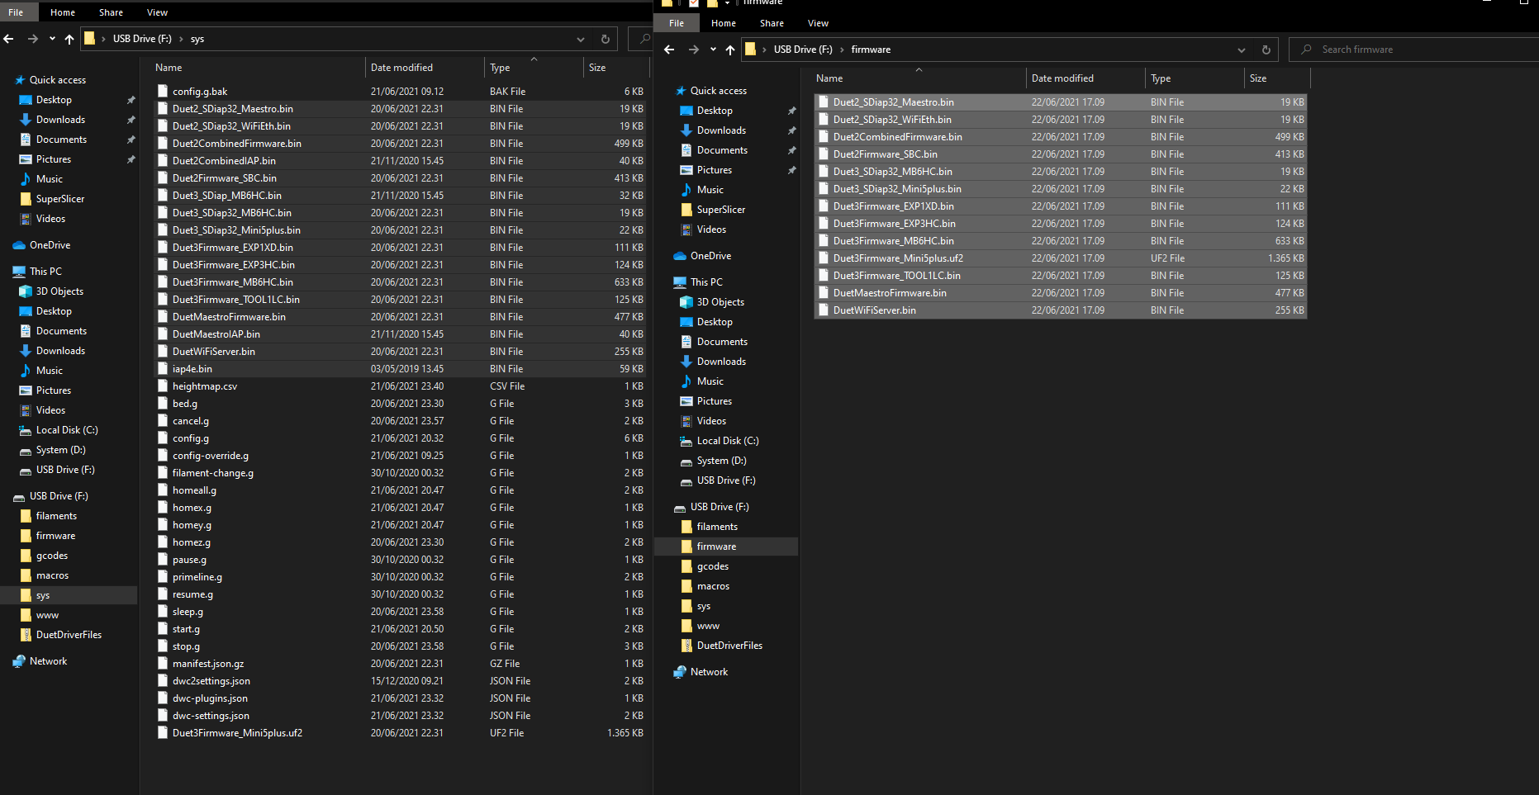This screenshot has height=795, width=1539.
Task: Click USB Drive (F:) breadcrumb in left address bar
Action: (142, 39)
